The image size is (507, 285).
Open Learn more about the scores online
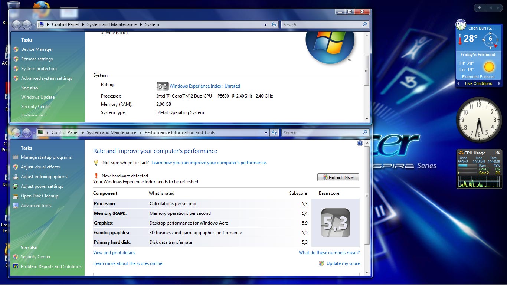click(x=128, y=263)
